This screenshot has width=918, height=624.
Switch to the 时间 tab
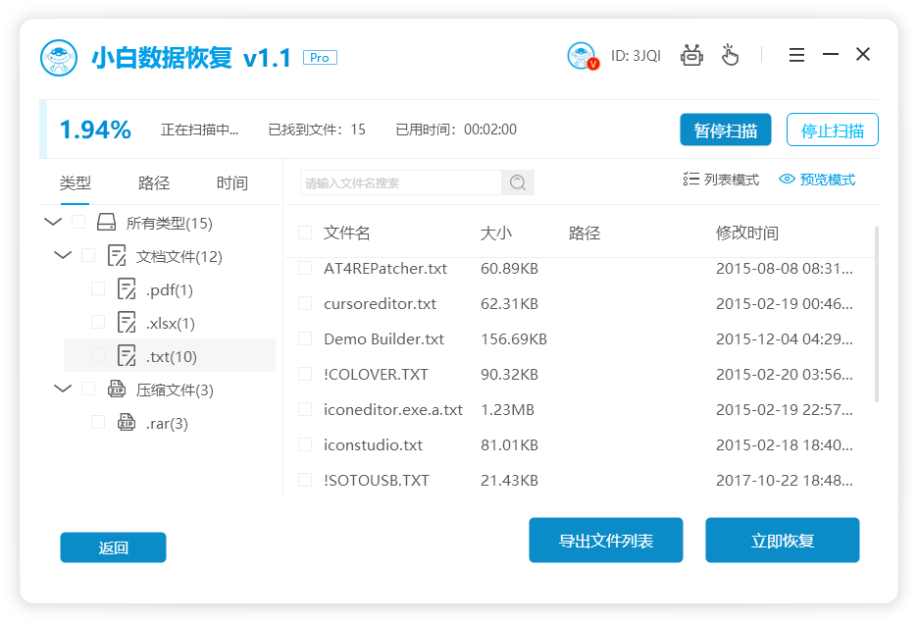[x=232, y=183]
